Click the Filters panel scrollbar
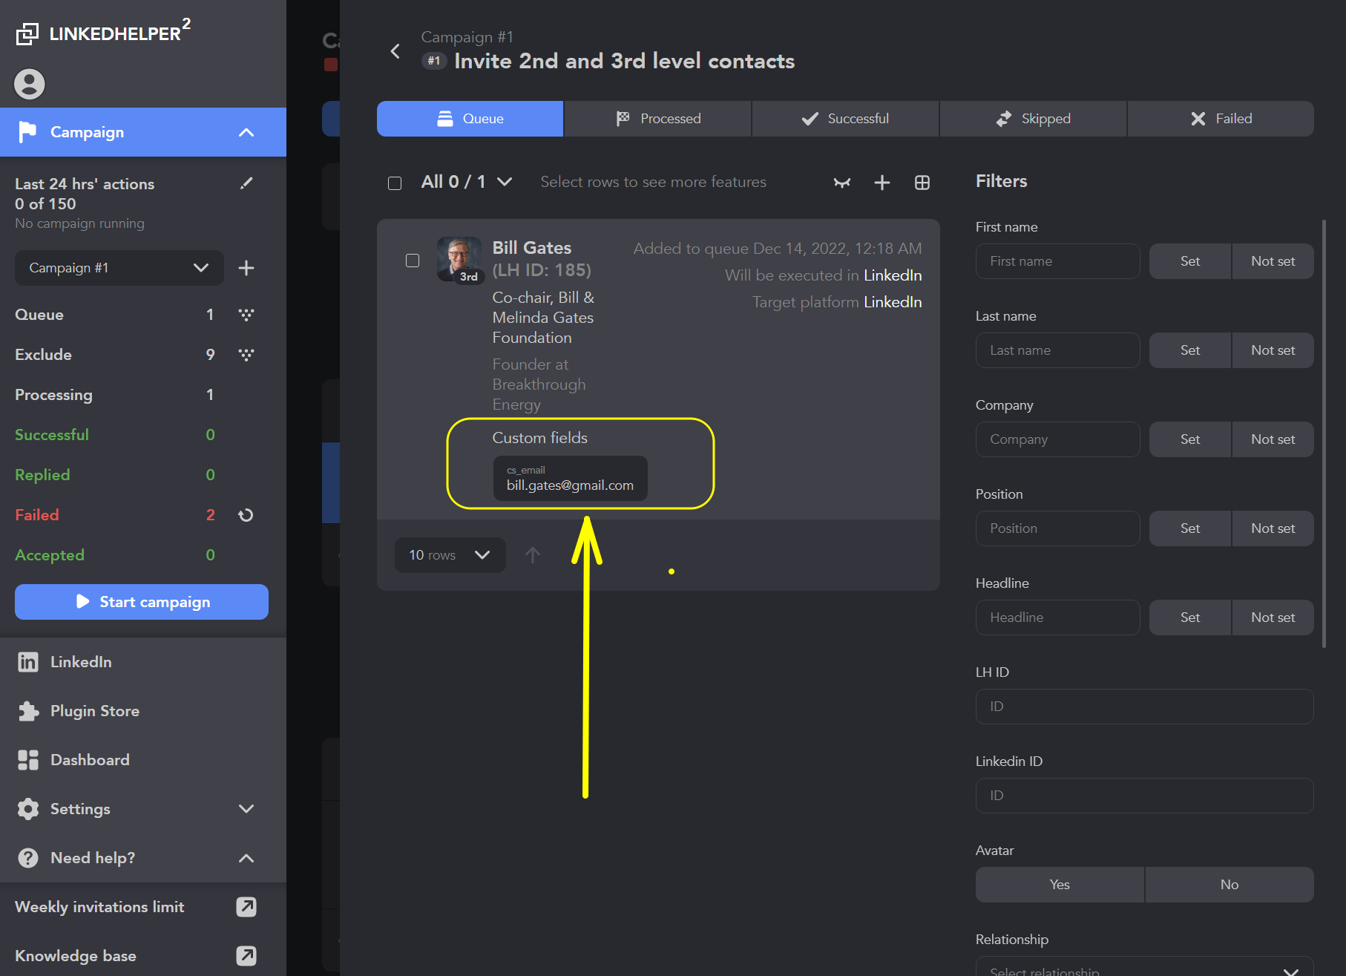 [x=1324, y=433]
